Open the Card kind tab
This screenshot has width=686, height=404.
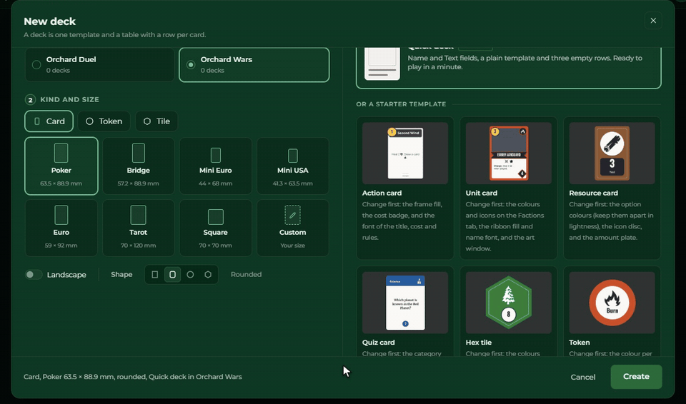pyautogui.click(x=49, y=121)
